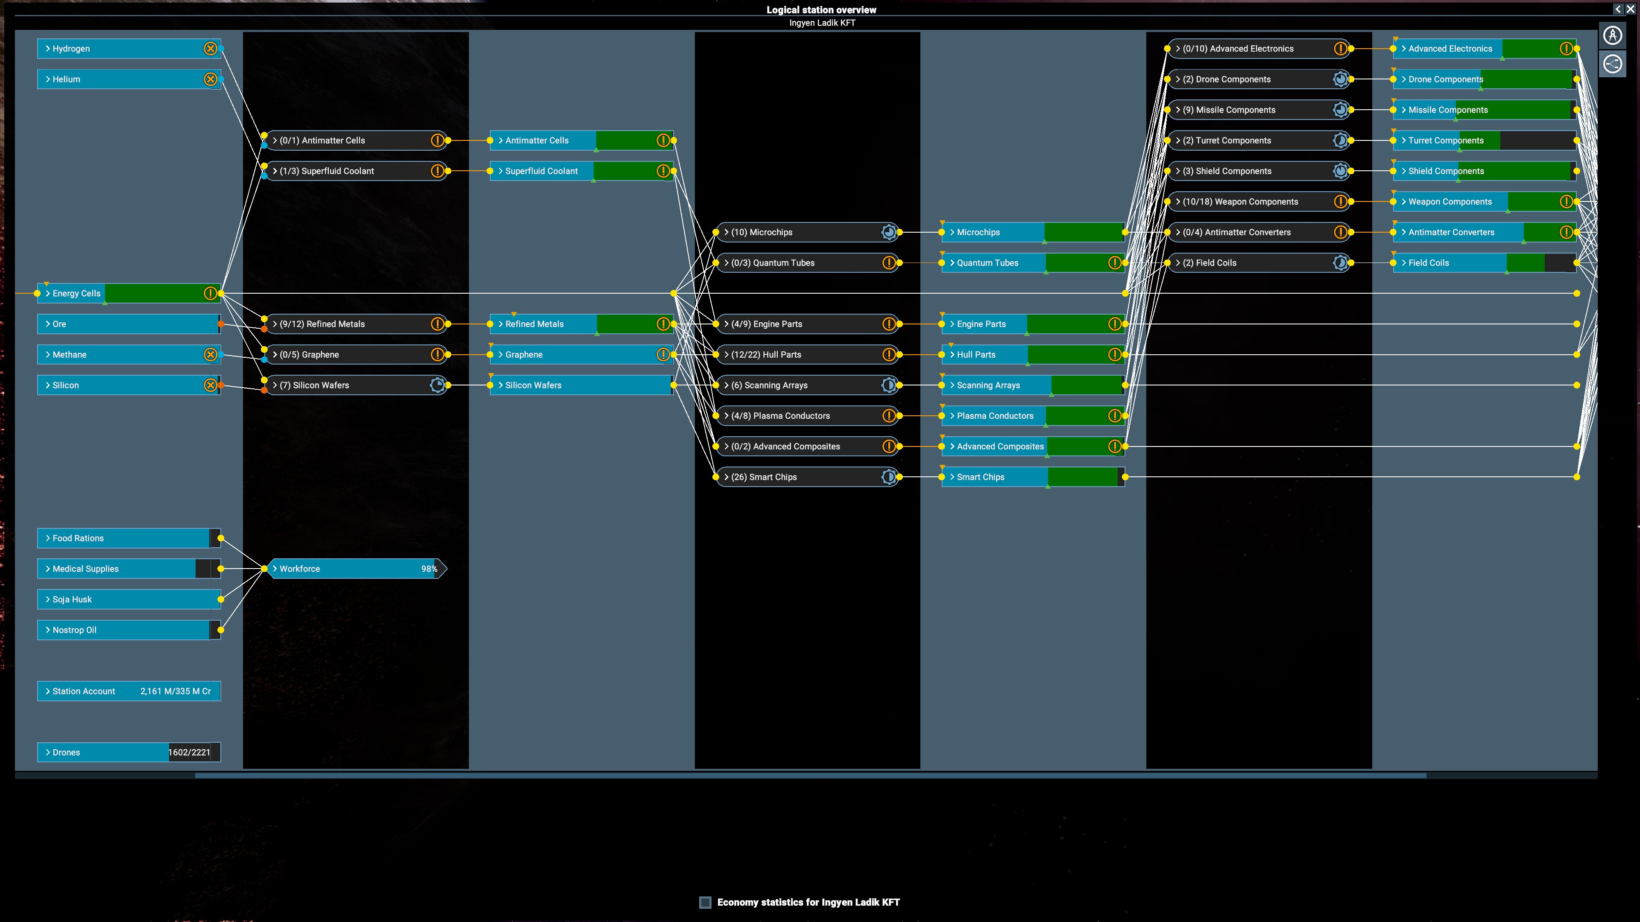1640x922 pixels.
Task: Click the warning icon on Energy Cells storage
Action: coord(210,293)
